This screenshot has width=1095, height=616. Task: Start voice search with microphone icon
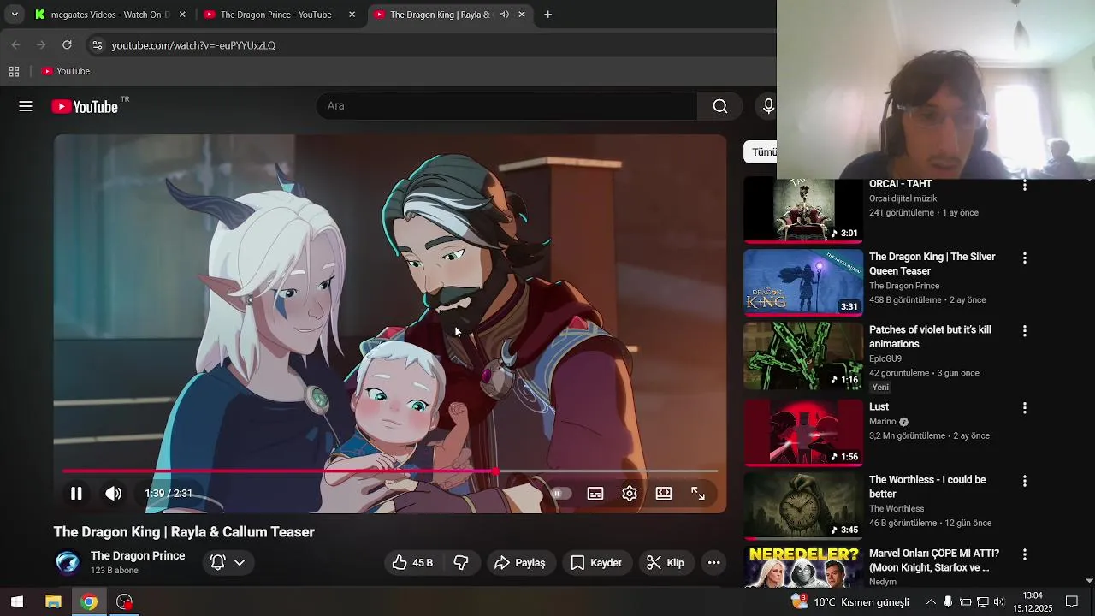tap(768, 106)
